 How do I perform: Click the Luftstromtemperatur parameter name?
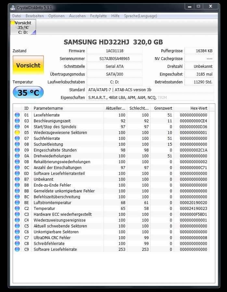[52, 202]
